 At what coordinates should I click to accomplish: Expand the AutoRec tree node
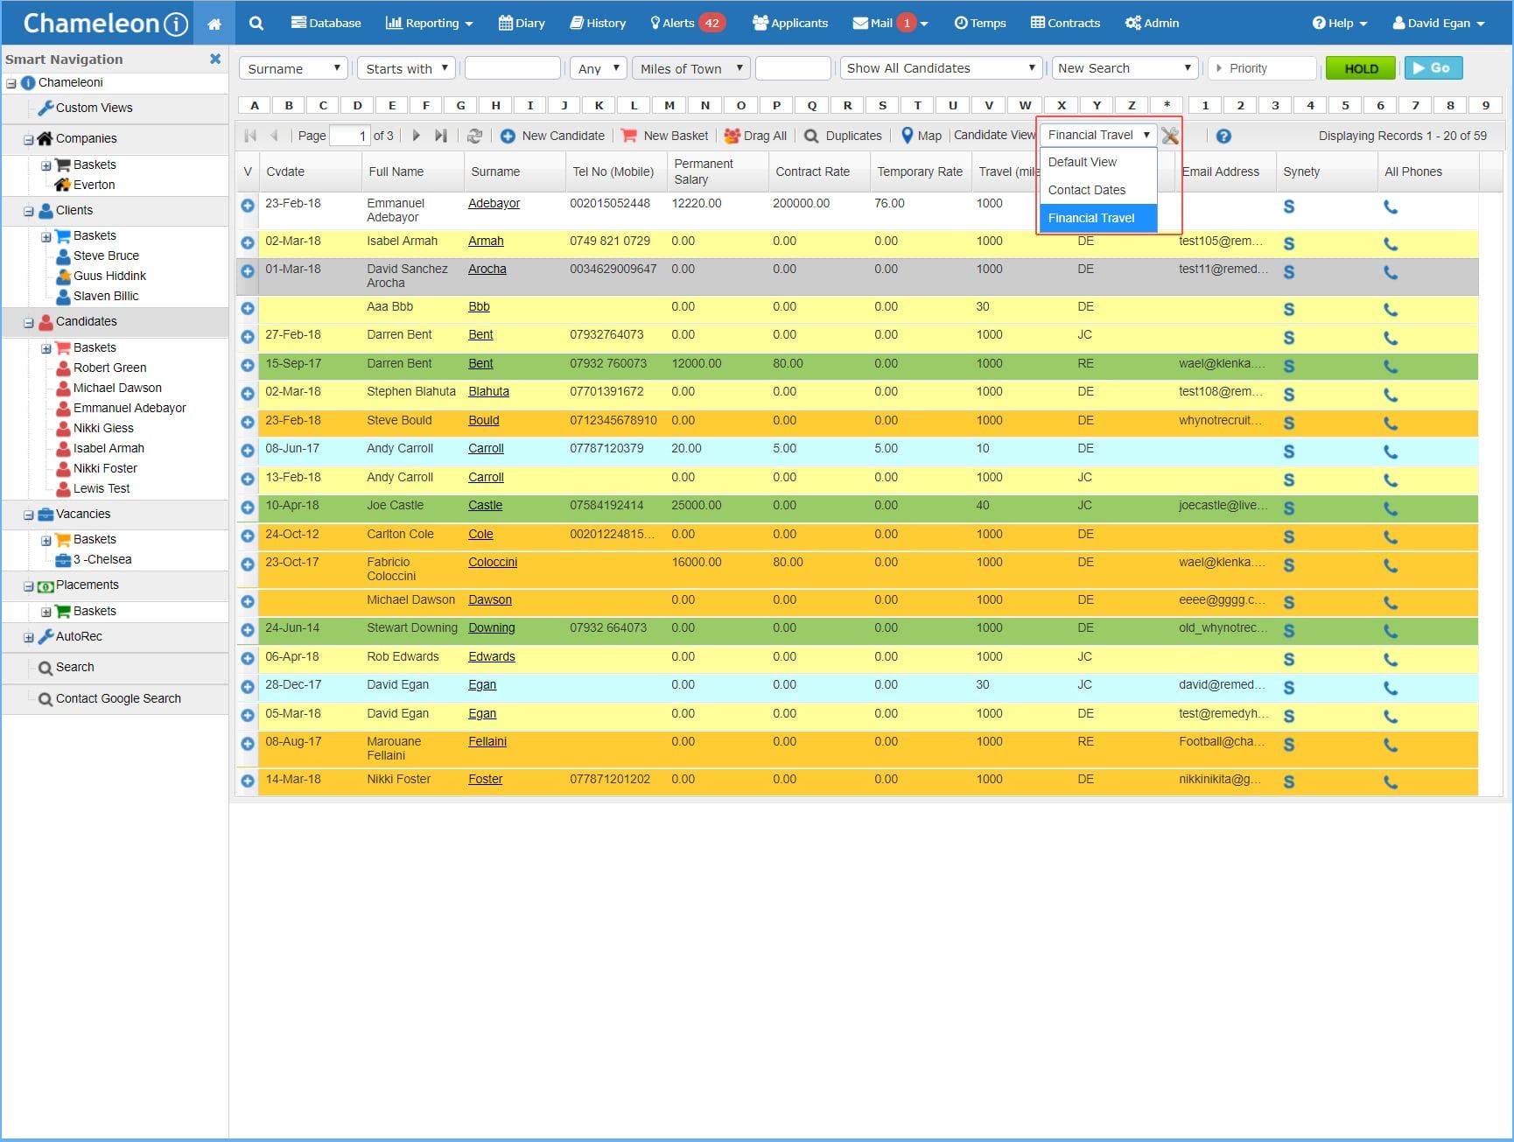pyautogui.click(x=28, y=637)
